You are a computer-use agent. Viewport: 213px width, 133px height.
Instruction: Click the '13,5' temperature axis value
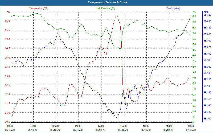[x=7, y=67]
